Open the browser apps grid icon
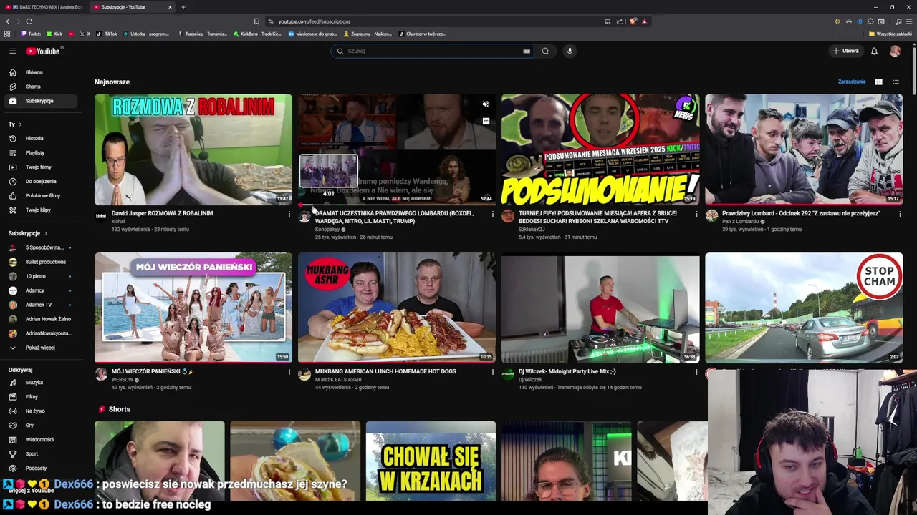The image size is (917, 515). pyautogui.click(x=7, y=34)
